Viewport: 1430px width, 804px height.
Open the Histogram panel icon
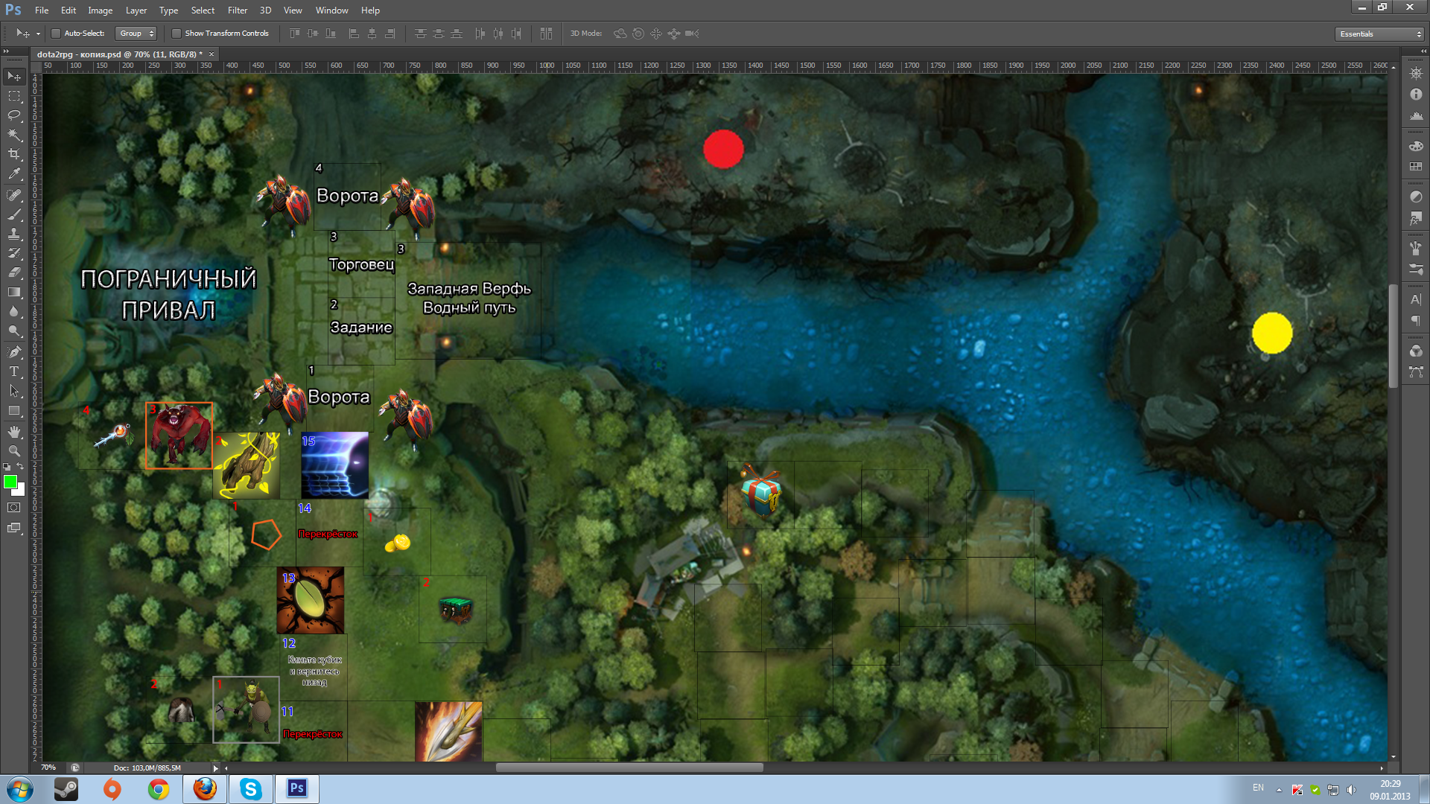click(1416, 116)
